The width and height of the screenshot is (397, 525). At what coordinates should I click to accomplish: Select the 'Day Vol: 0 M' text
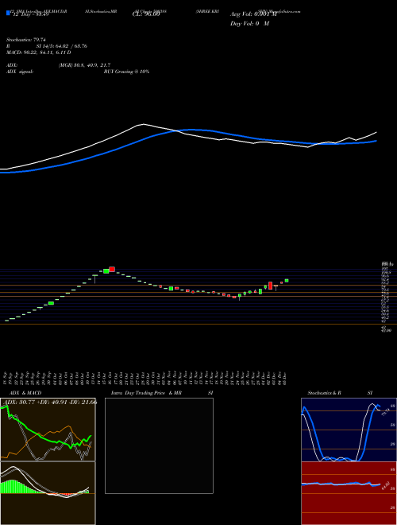point(249,24)
